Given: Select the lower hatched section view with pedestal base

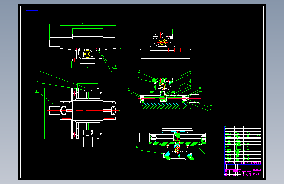Looking at the screenshot, I should pyautogui.click(x=172, y=144).
